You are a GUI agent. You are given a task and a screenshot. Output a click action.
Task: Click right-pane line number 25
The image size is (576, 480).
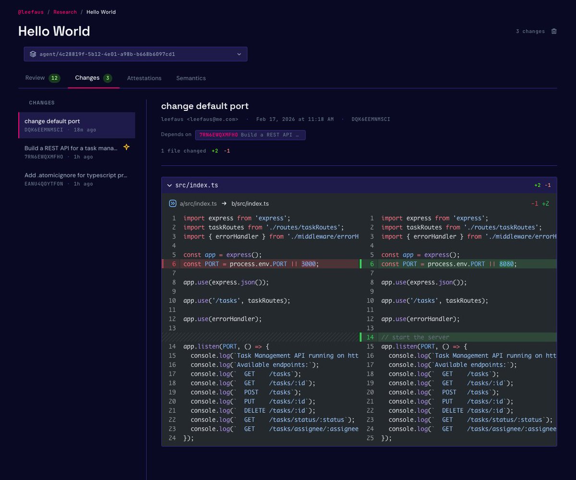[x=370, y=438]
